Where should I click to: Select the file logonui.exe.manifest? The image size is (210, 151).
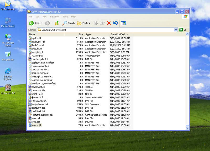pos(42,80)
